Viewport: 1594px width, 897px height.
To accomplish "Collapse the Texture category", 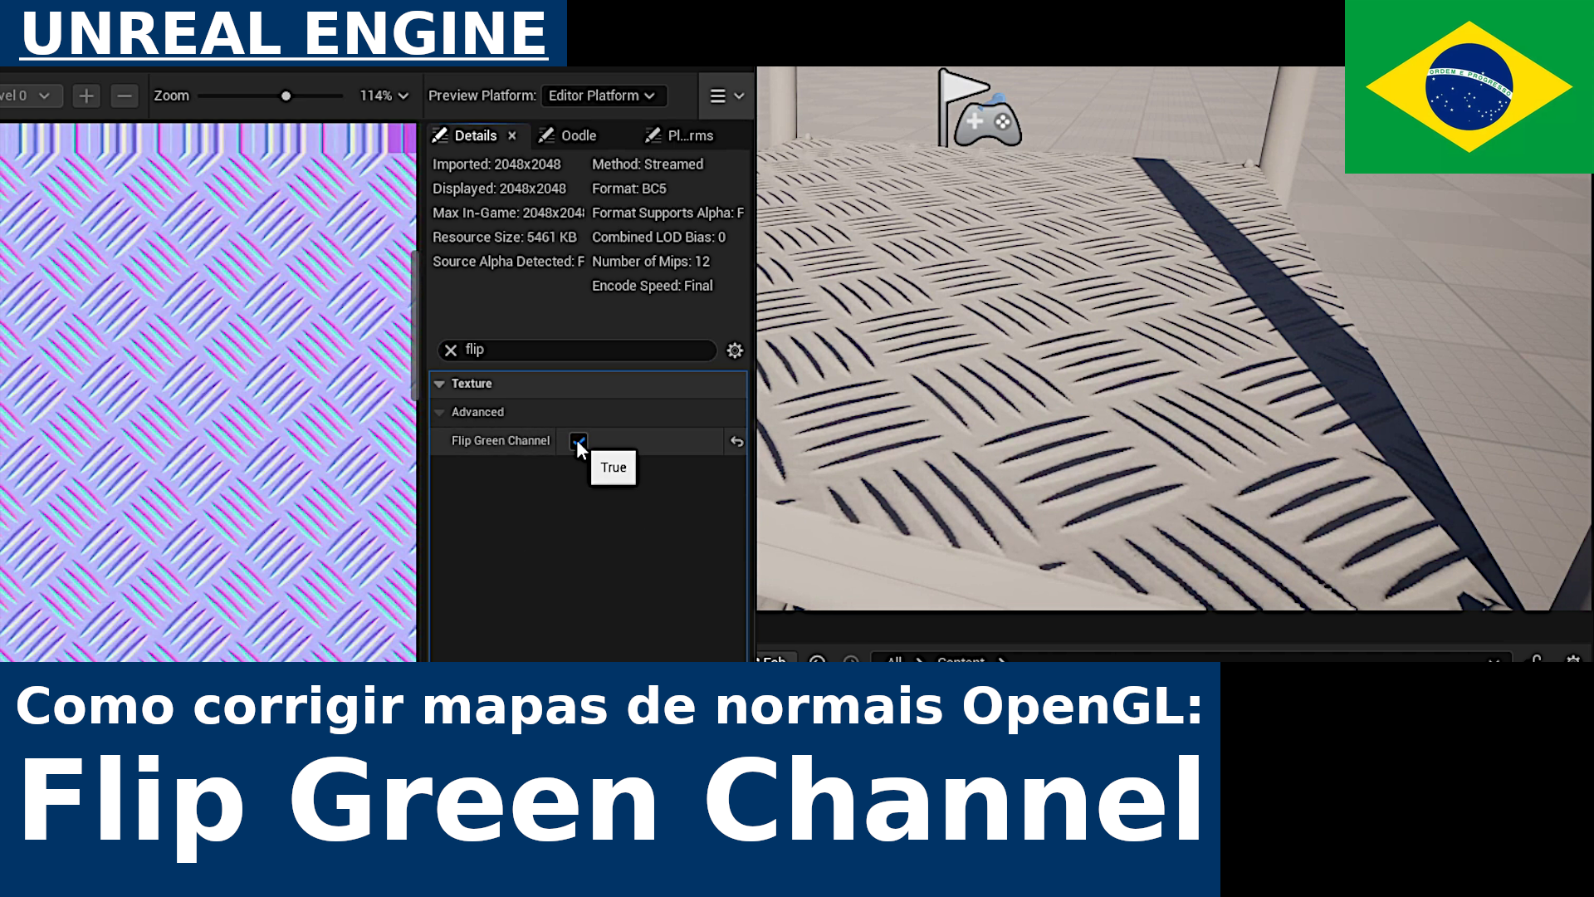I will click(439, 384).
